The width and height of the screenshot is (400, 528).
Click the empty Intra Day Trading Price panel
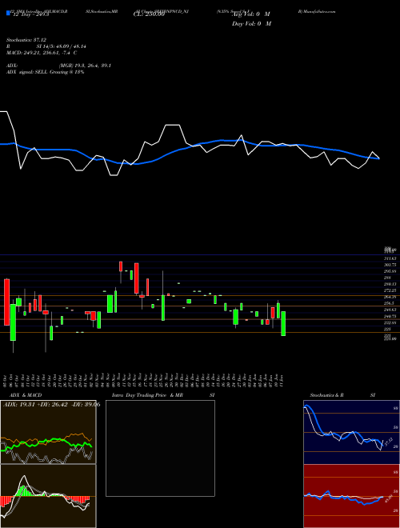pyautogui.click(x=160, y=448)
